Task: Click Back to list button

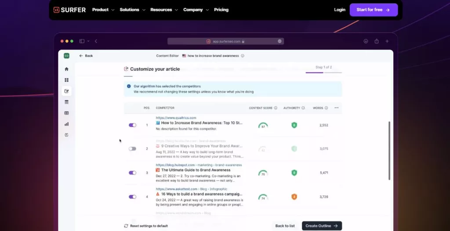Action: tap(285, 226)
